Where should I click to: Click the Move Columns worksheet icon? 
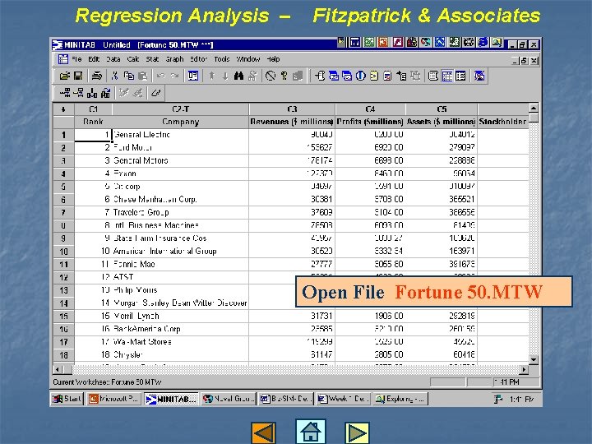click(x=106, y=92)
